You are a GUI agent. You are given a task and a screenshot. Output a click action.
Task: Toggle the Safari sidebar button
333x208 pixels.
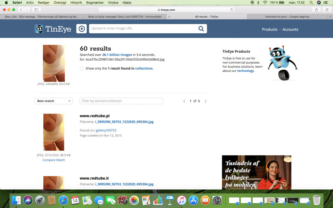pos(36,10)
